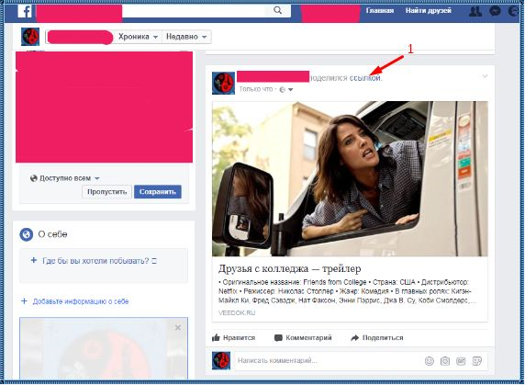Click the Facebook logo icon

(x=26, y=11)
